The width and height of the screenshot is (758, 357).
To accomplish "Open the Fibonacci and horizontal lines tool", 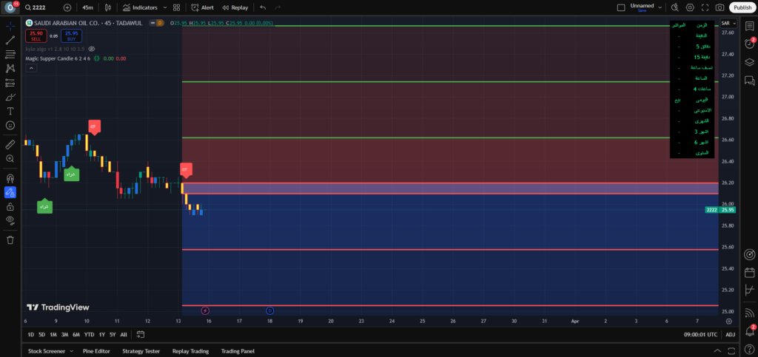I will click(x=10, y=54).
